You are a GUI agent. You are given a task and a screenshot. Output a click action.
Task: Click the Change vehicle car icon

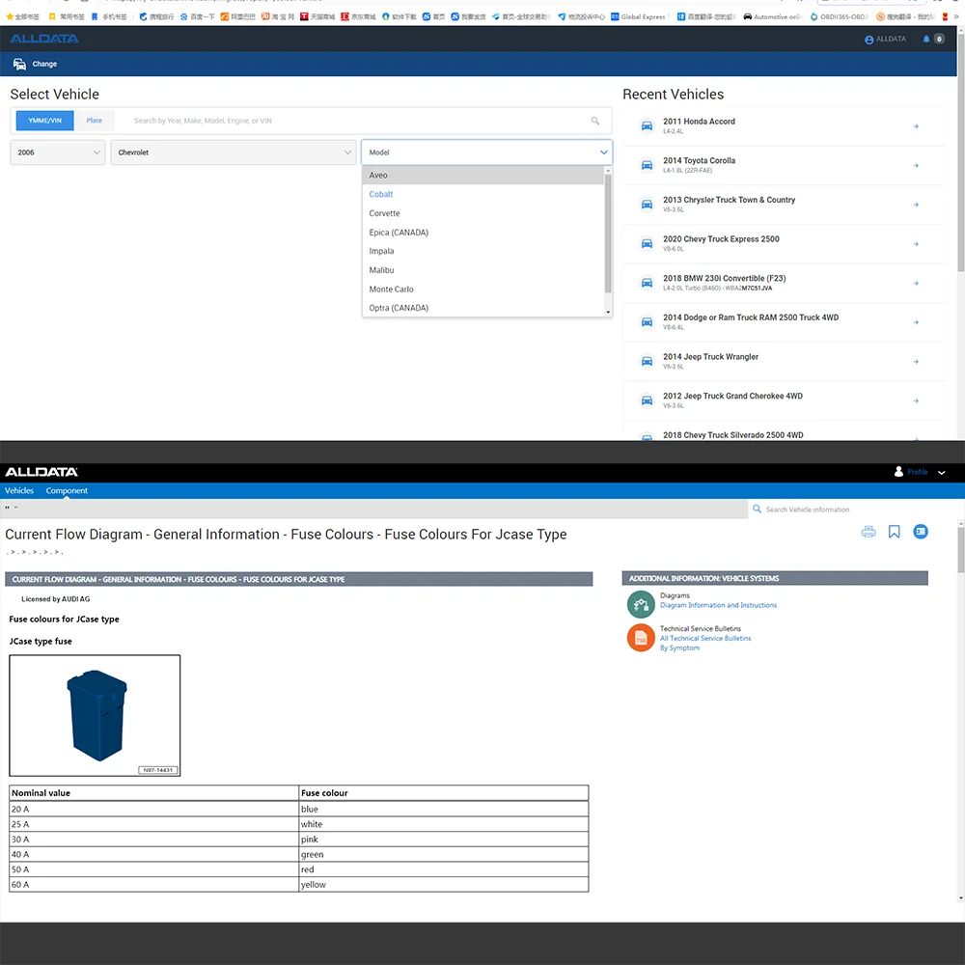tap(19, 64)
